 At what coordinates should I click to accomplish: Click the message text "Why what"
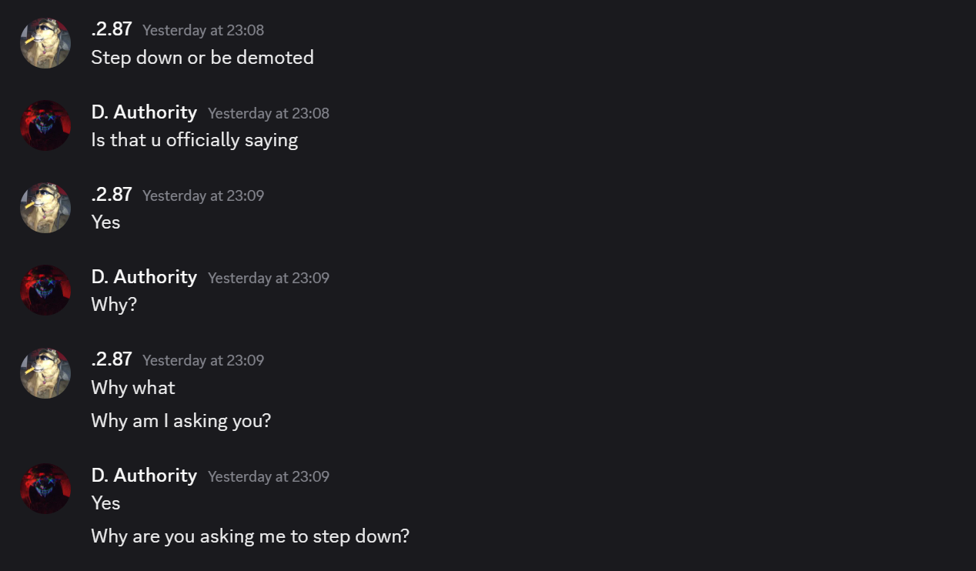(x=133, y=388)
